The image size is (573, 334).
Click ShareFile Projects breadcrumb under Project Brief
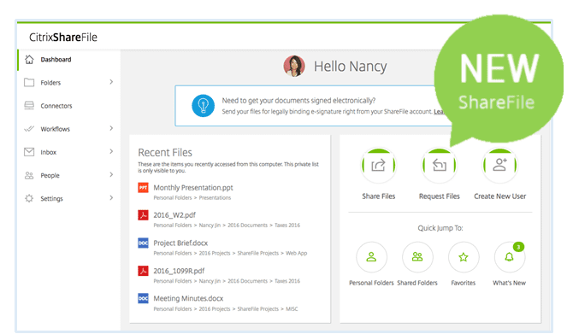[x=258, y=253]
